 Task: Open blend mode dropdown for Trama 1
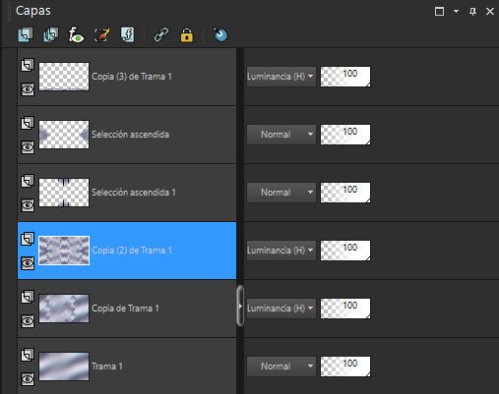pyautogui.click(x=281, y=366)
